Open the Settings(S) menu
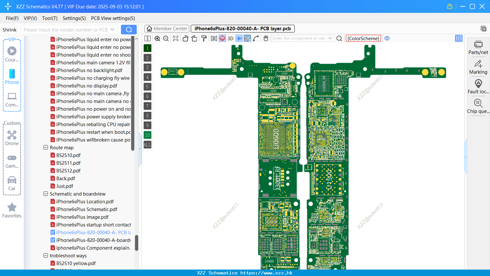This screenshot has width=490, height=276. pos(74,18)
